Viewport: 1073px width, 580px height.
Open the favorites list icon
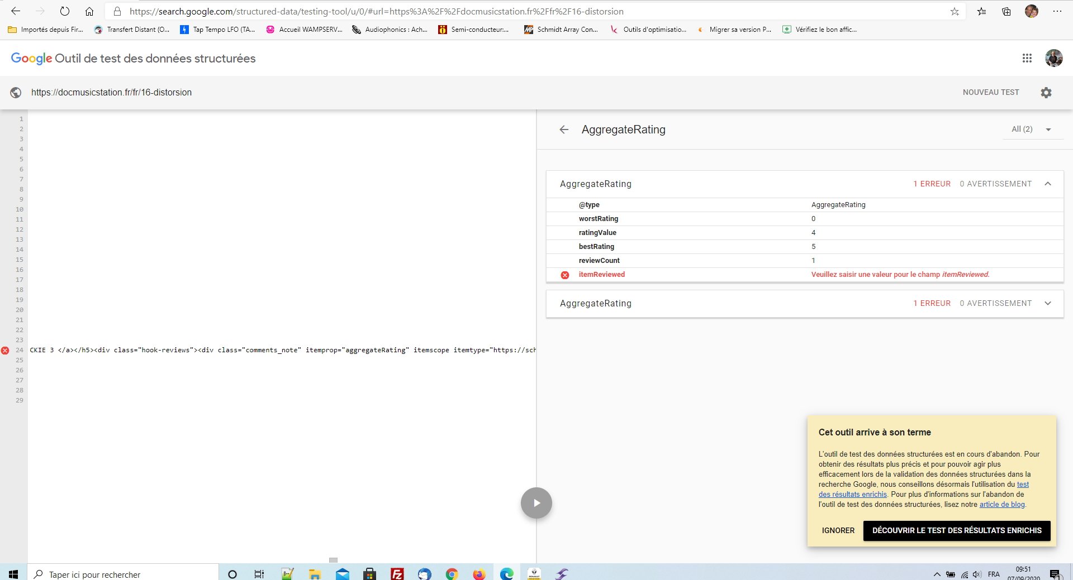click(x=981, y=11)
